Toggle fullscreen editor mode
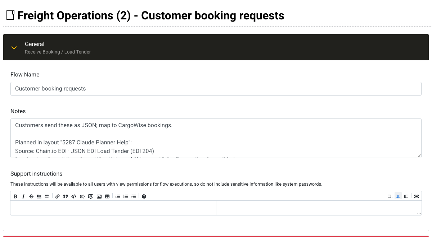Image resolution: width=432 pixels, height=237 pixels. (x=417, y=196)
